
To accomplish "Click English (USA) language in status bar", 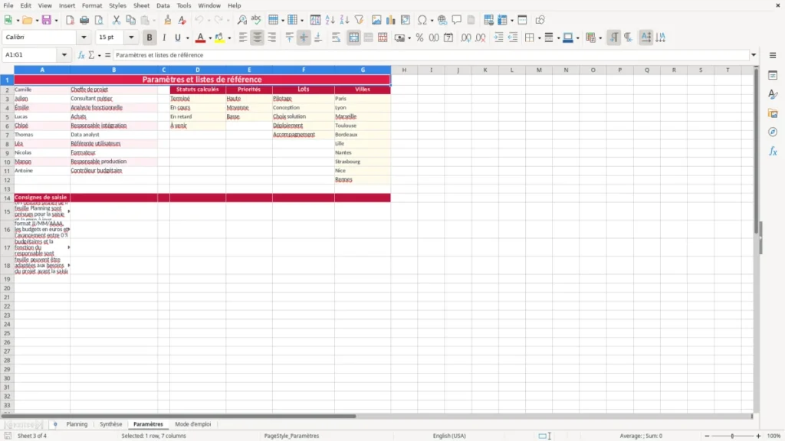I will tap(449, 436).
